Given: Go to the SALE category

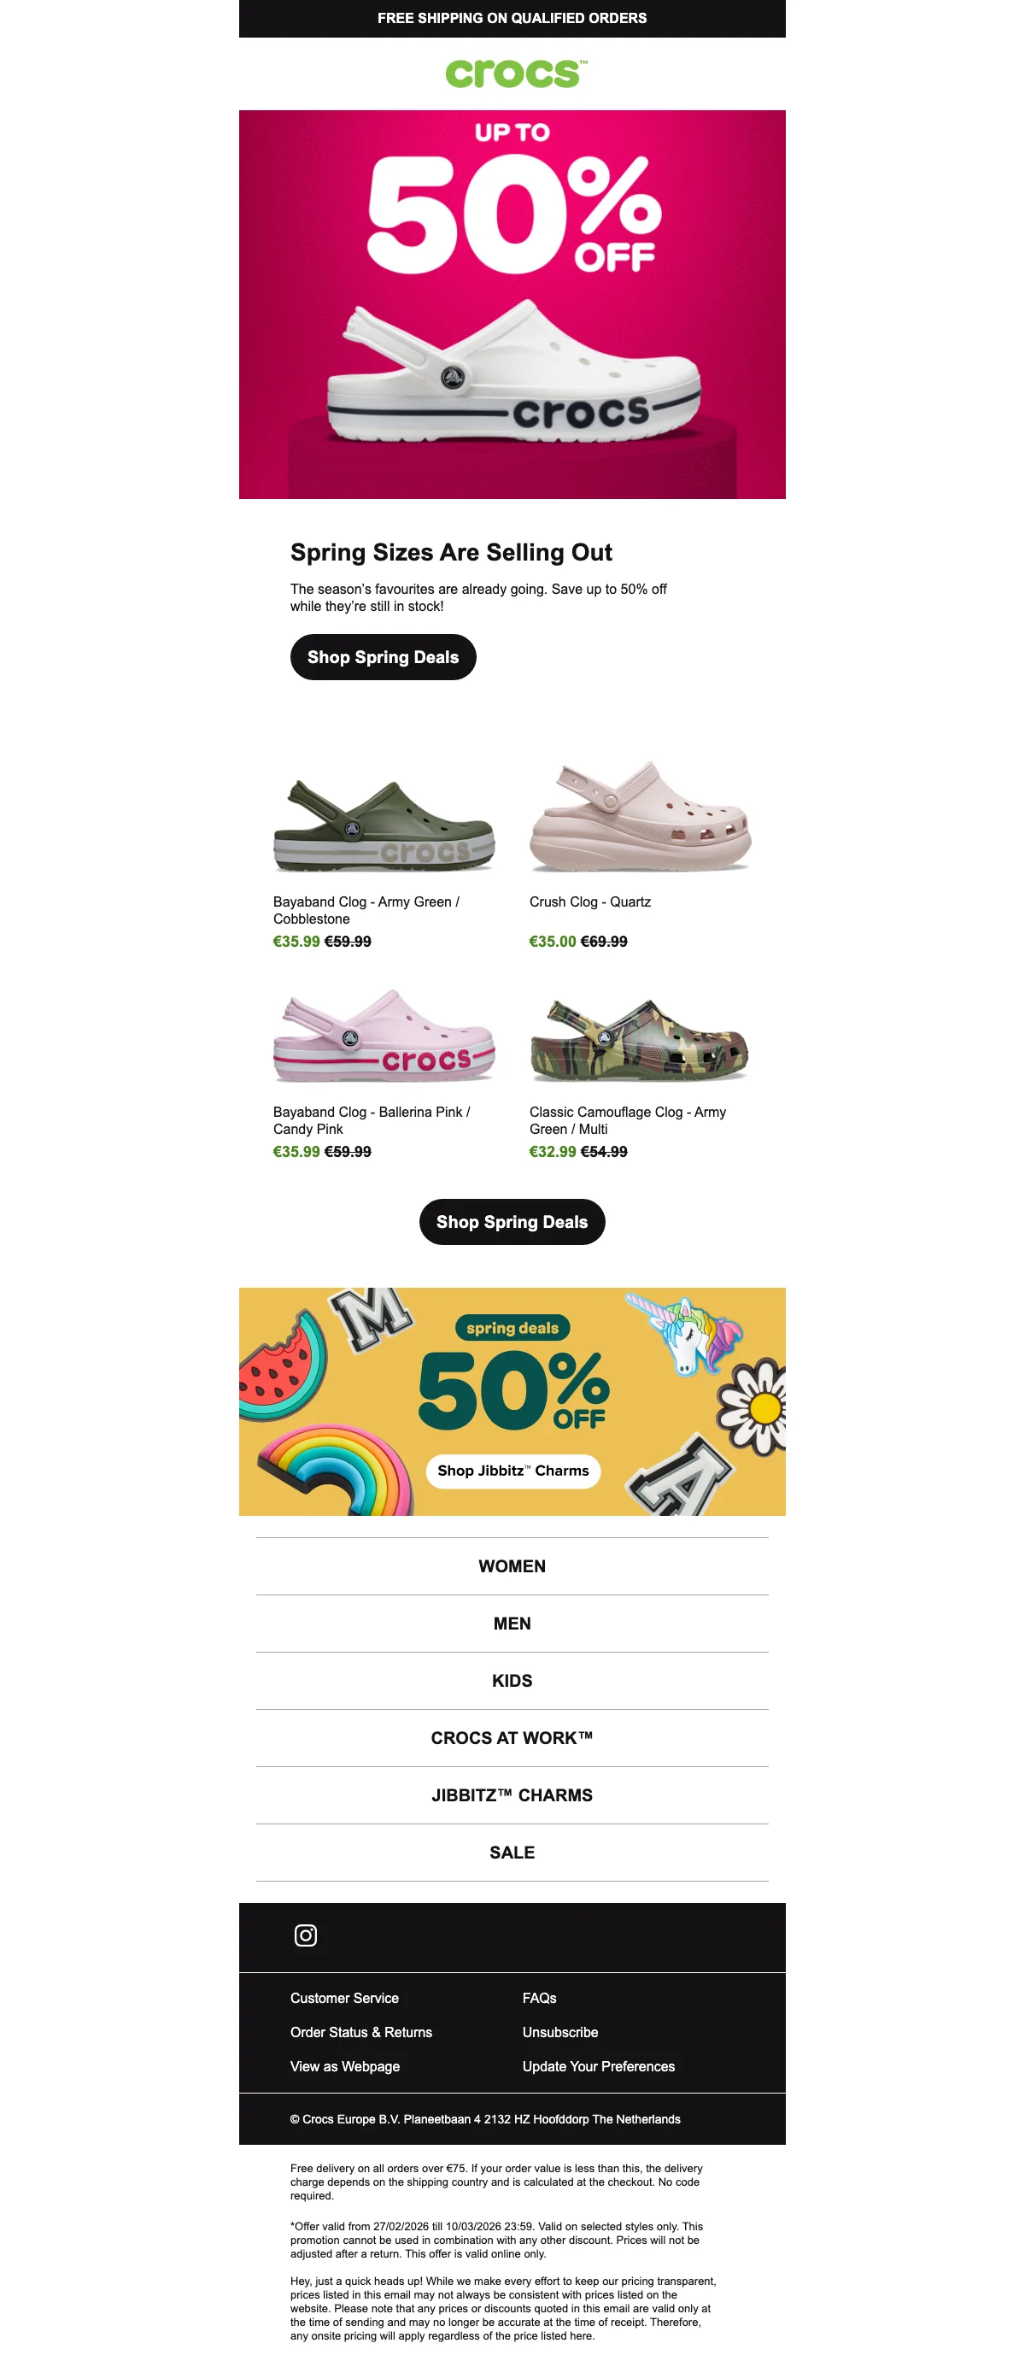Looking at the screenshot, I should (x=512, y=1853).
